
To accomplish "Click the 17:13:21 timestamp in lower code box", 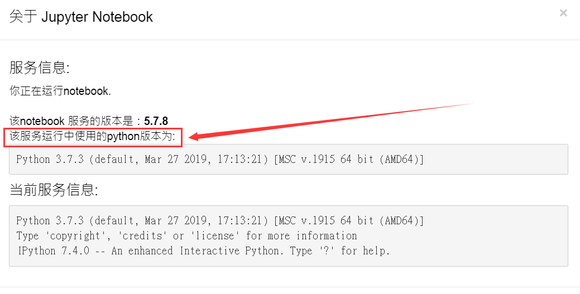I will (x=242, y=221).
